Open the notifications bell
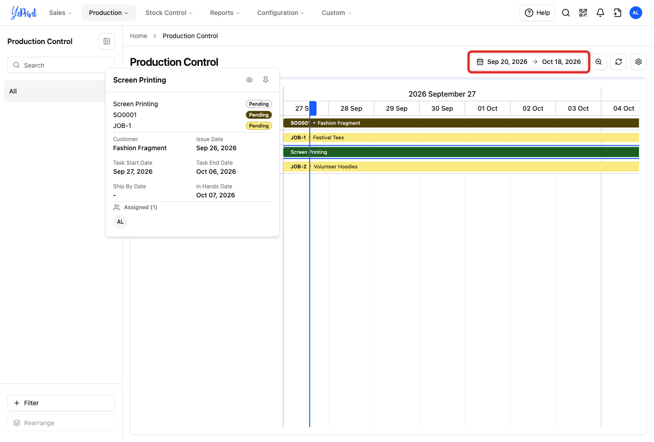This screenshot has height=442, width=654. pyautogui.click(x=600, y=13)
